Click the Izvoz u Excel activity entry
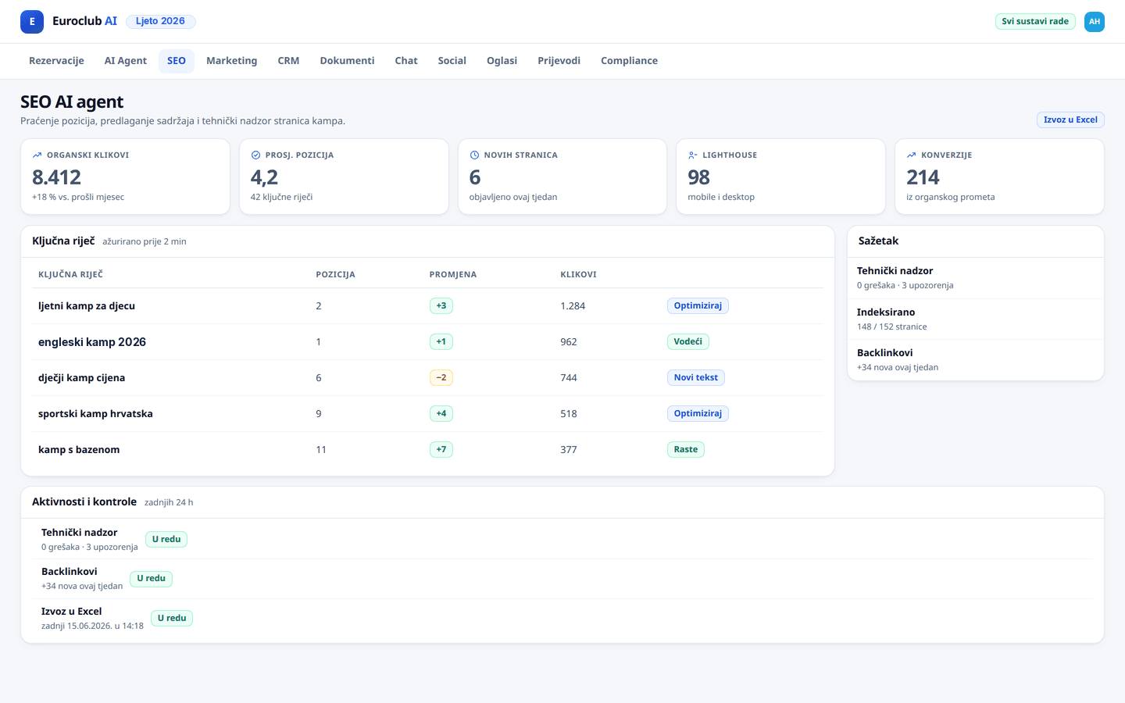This screenshot has height=703, width=1125. coord(92,619)
